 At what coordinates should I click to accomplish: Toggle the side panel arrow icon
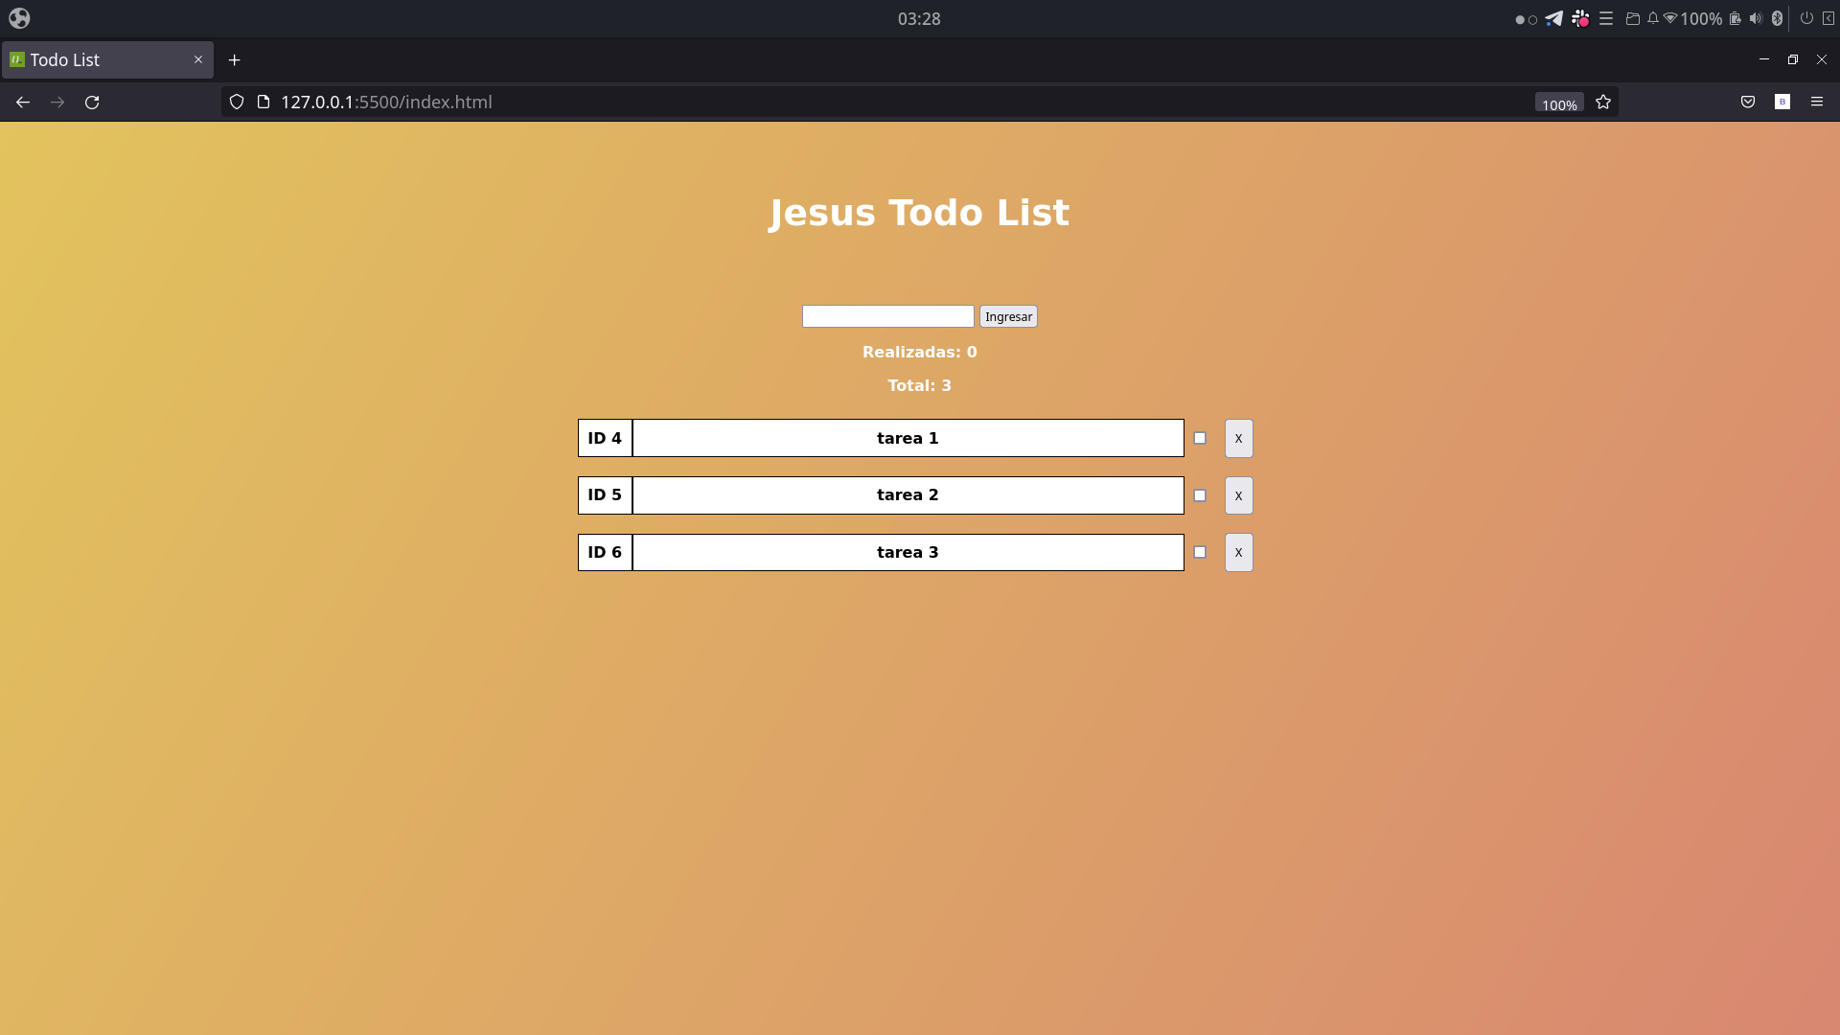coord(1828,18)
